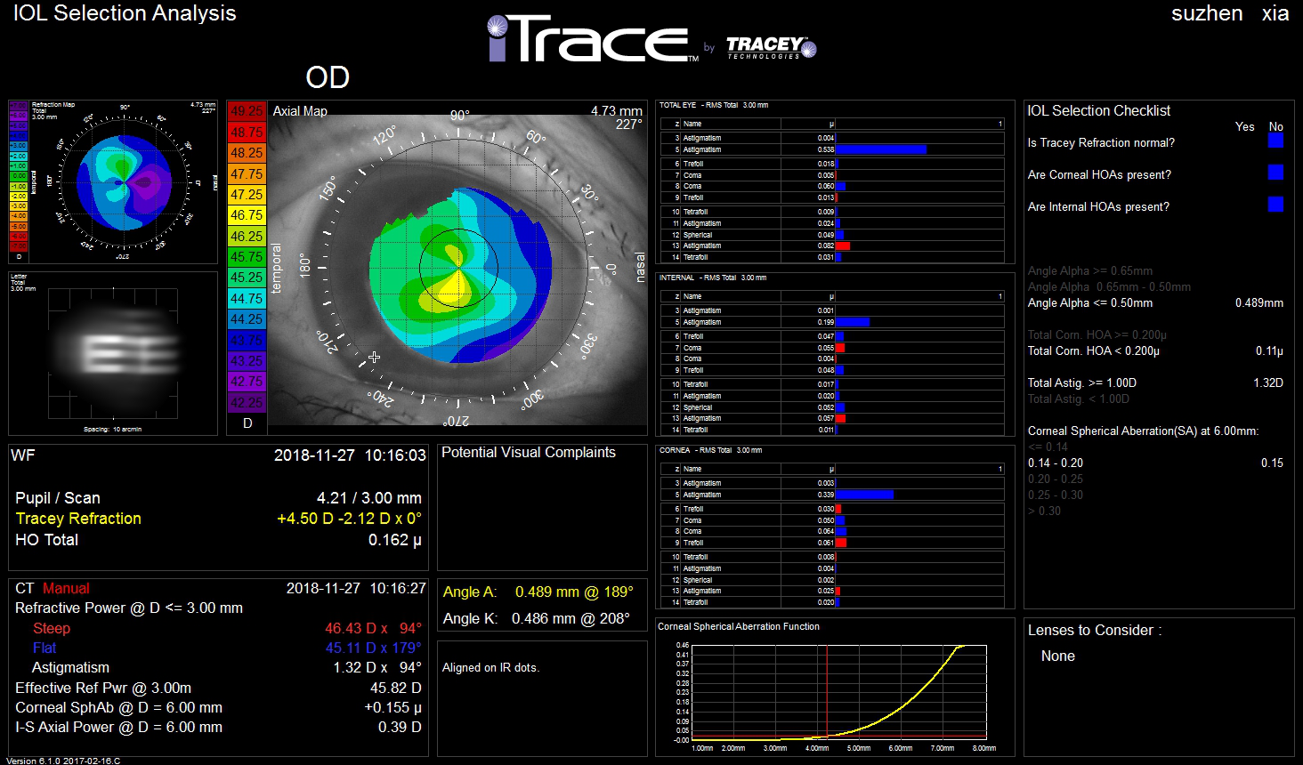This screenshot has height=765, width=1303.
Task: Click the WF timestamp '2018-11-27 10:16:03'
Action: coord(350,455)
